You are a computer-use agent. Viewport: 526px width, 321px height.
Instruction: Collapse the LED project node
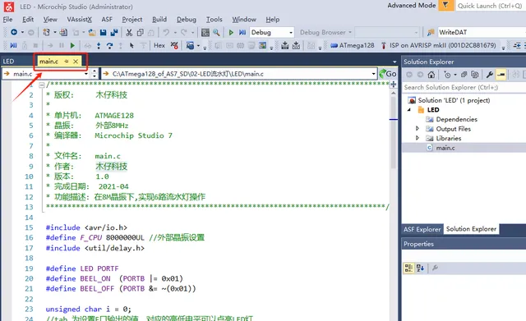click(409, 109)
